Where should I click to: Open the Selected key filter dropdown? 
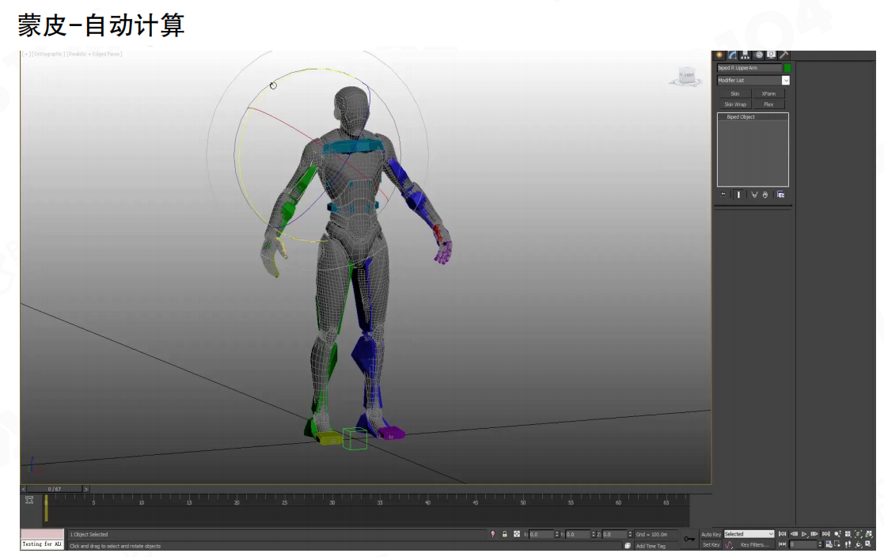[x=749, y=534]
